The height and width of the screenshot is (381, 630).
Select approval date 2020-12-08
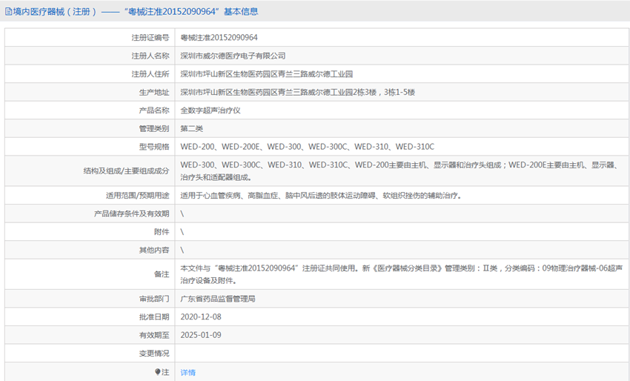click(x=201, y=317)
